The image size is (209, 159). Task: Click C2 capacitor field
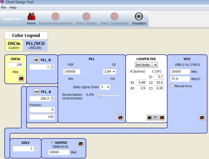tap(159, 82)
